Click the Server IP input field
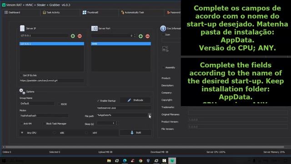Viewport: 291px width, 164px height. point(44,36)
